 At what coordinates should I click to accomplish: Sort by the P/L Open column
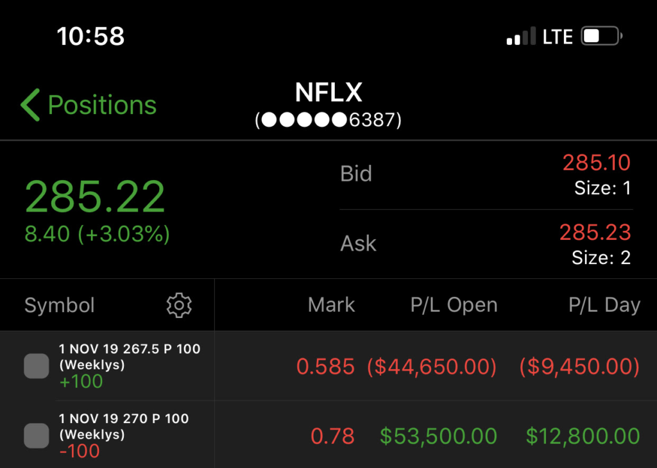[454, 305]
